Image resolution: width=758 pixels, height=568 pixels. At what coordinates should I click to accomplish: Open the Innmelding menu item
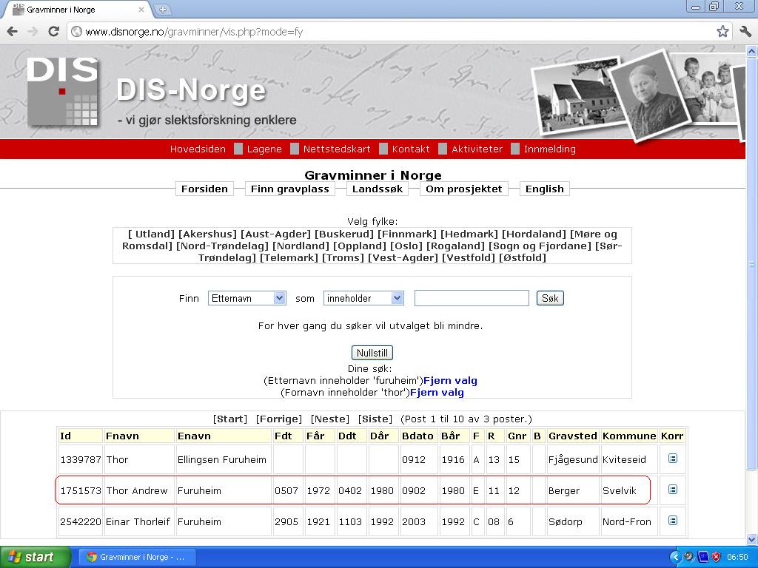tap(550, 149)
